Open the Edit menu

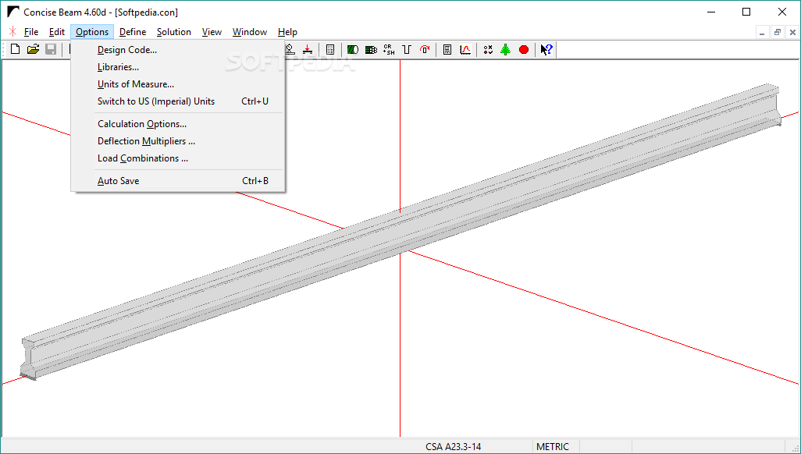[x=57, y=32]
